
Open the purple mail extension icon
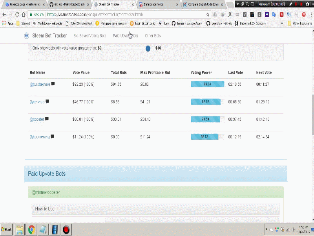tap(267, 15)
